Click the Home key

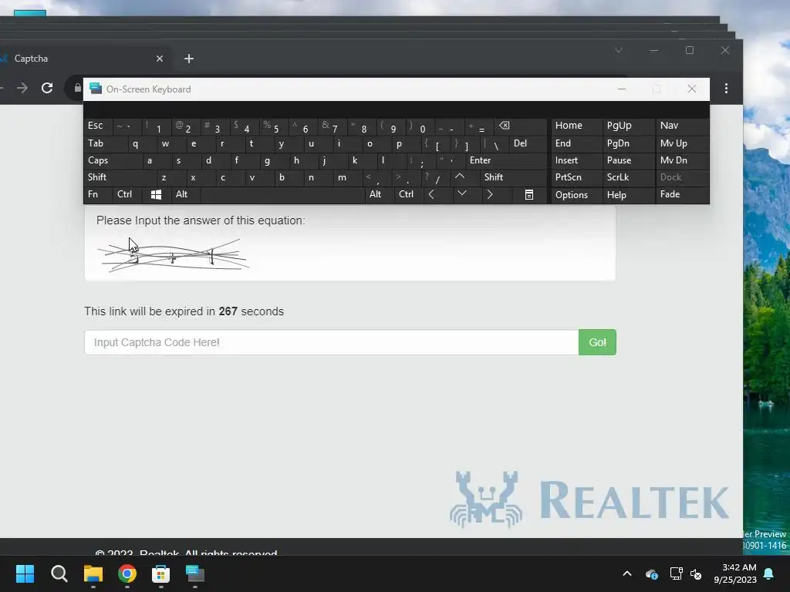[x=576, y=126]
